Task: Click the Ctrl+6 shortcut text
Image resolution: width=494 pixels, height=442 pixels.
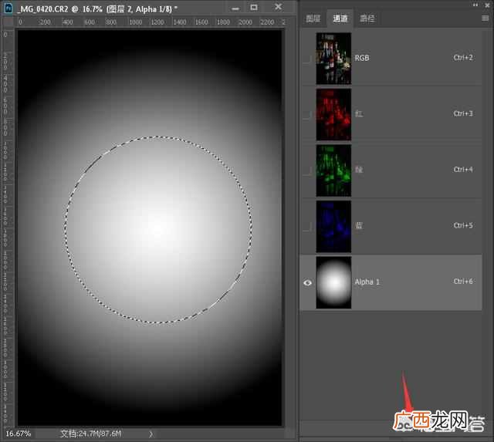Action: pyautogui.click(x=463, y=282)
